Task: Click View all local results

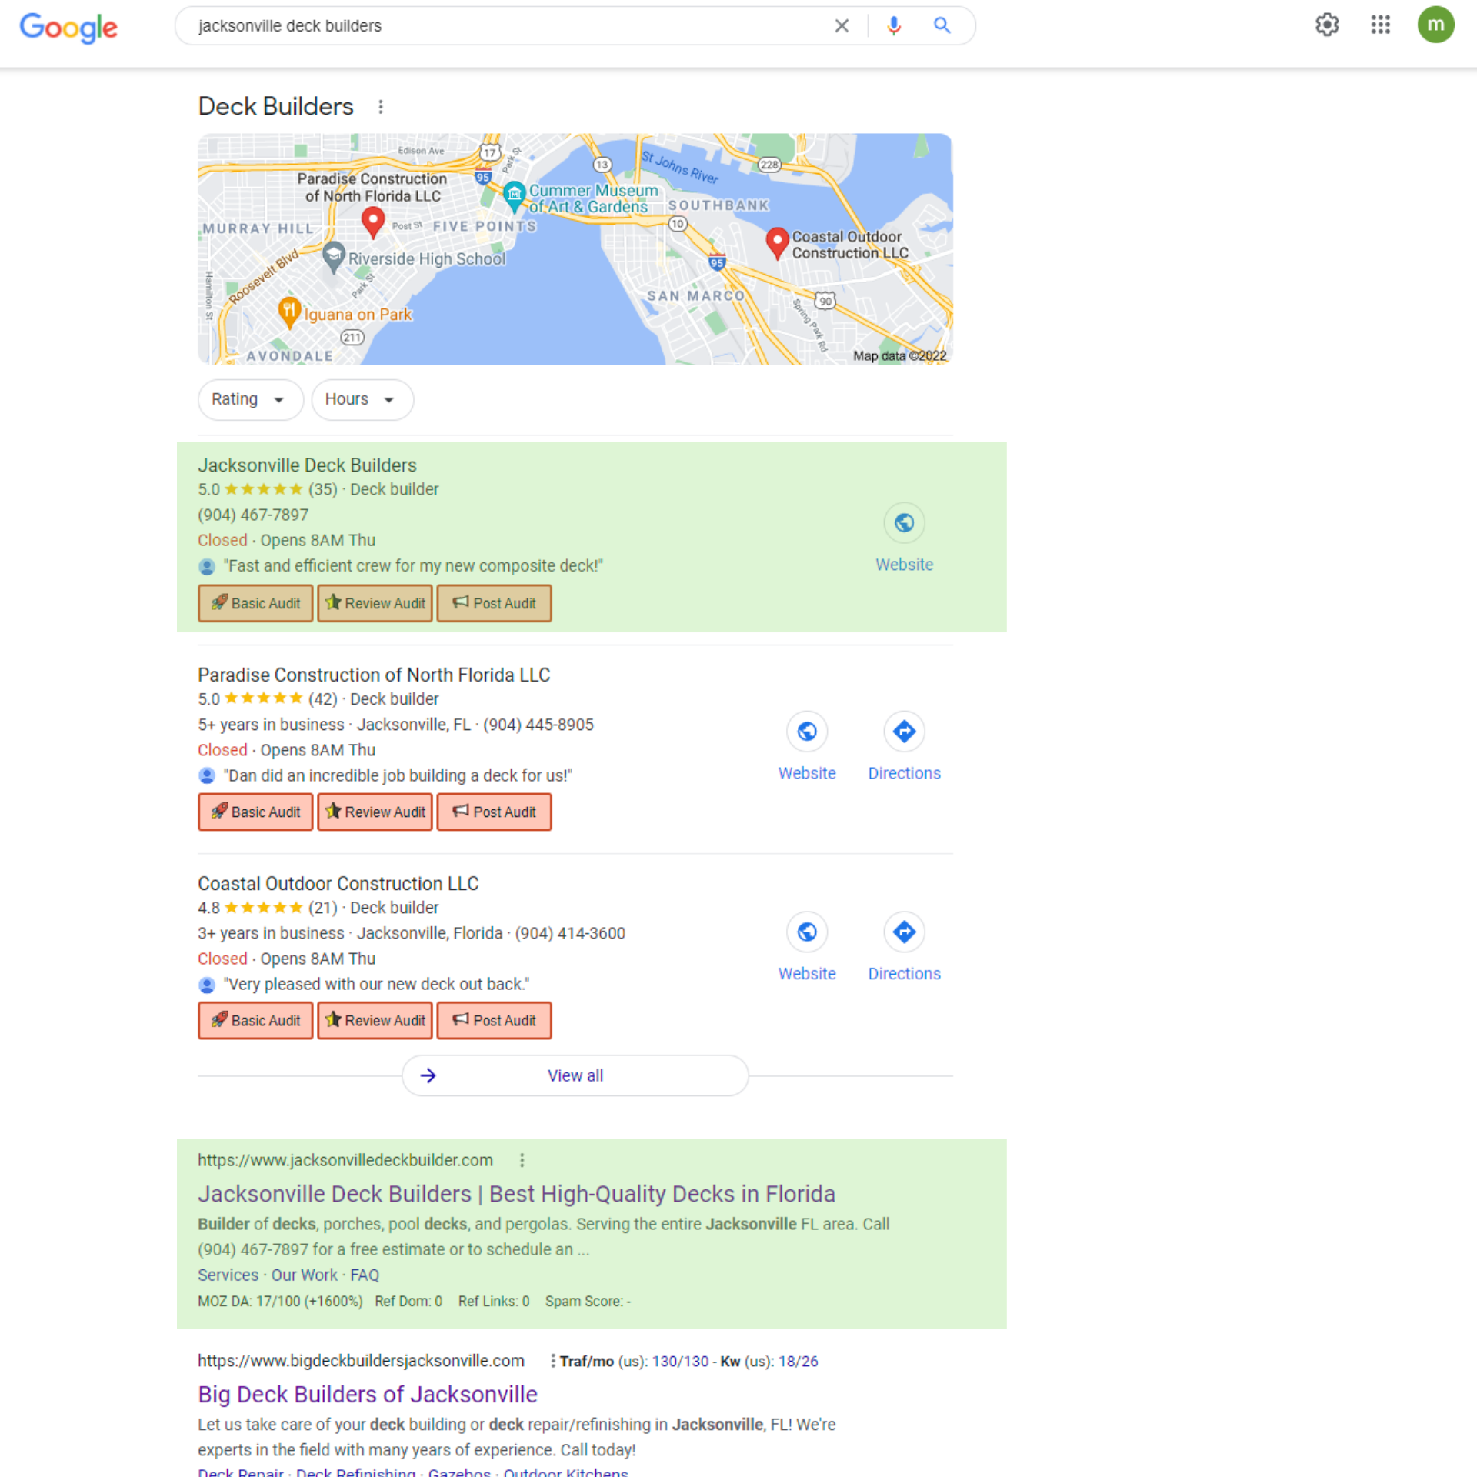Action: coord(575,1075)
